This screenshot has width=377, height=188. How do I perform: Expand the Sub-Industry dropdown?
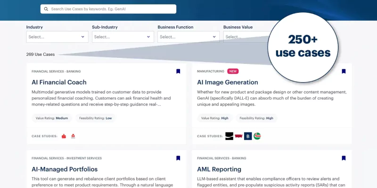[123, 37]
